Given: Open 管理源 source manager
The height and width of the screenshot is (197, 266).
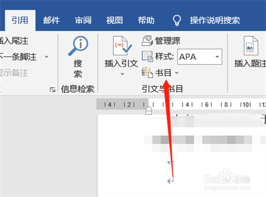Looking at the screenshot, I should tap(168, 40).
